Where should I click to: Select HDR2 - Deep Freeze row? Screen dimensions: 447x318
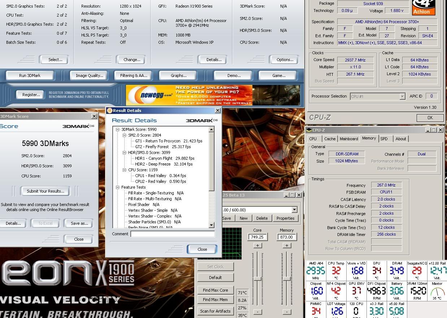(164, 164)
